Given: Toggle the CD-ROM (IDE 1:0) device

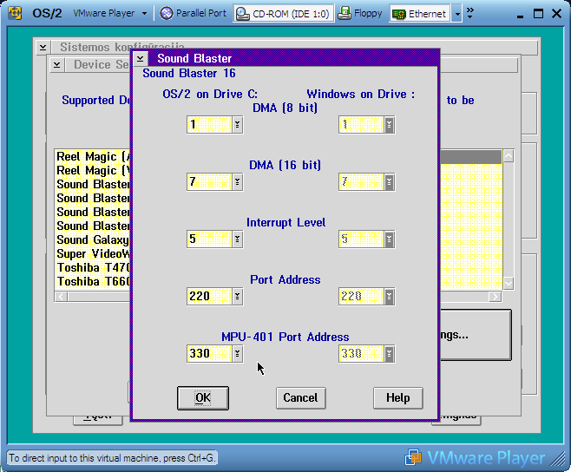Looking at the screenshot, I should coord(283,14).
